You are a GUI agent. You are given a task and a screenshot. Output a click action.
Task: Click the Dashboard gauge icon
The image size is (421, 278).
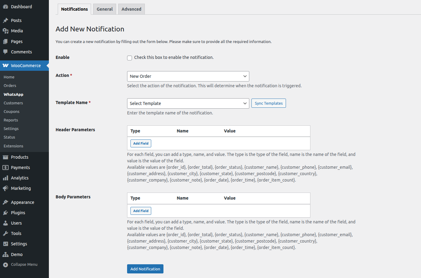coord(5,7)
